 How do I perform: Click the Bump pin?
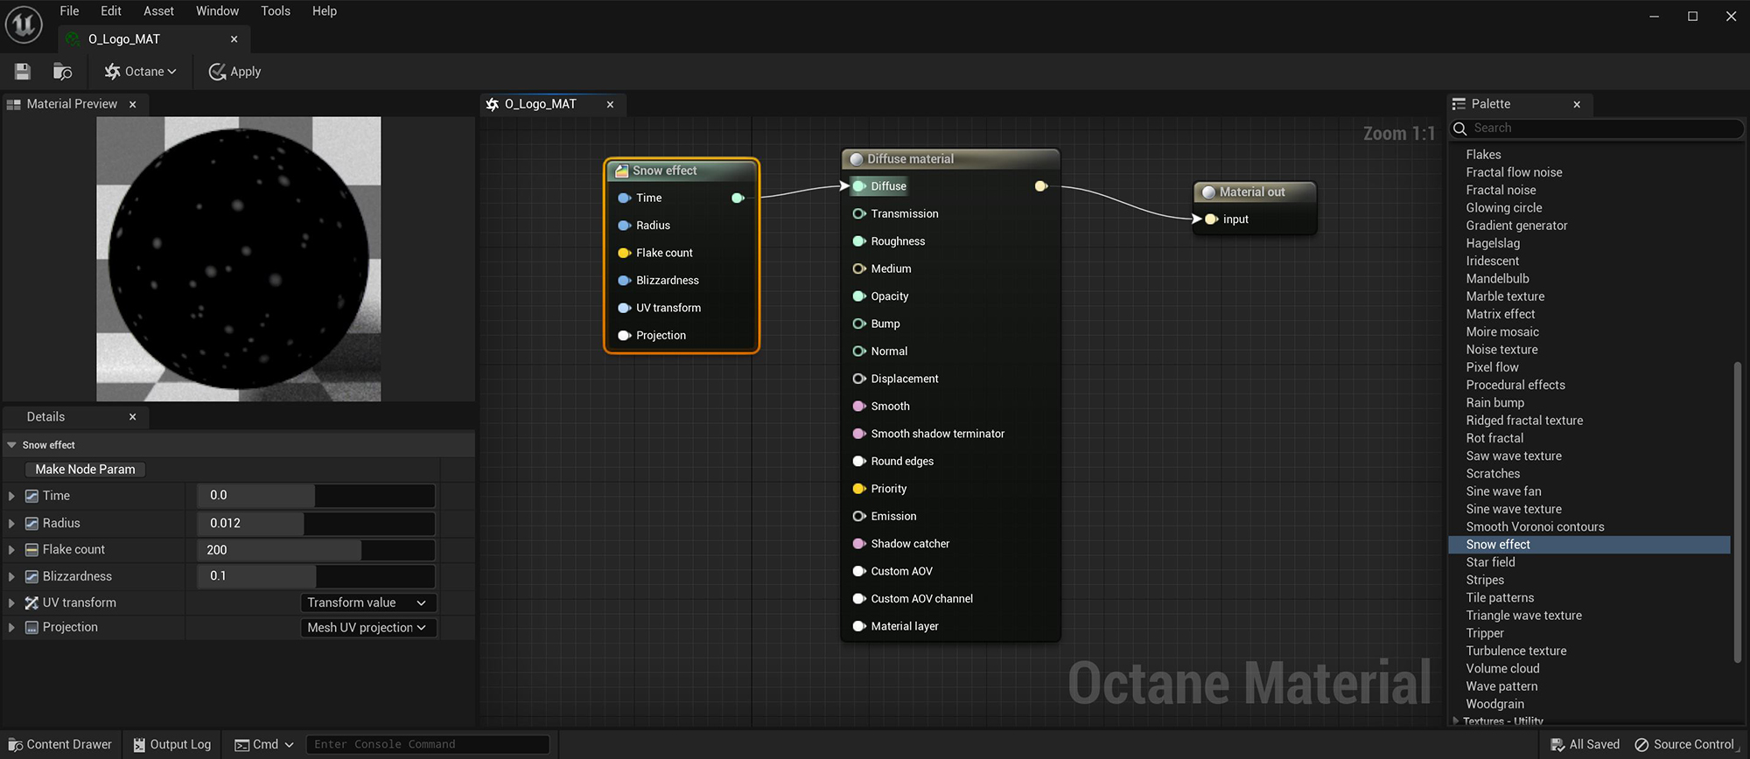point(858,324)
